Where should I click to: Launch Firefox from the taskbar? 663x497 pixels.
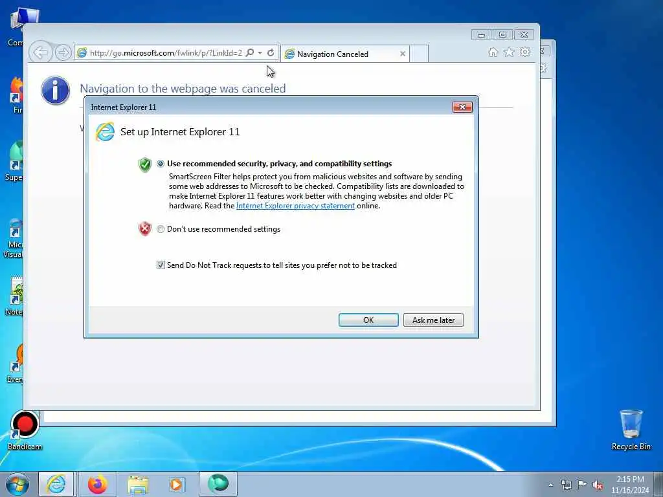pyautogui.click(x=97, y=484)
